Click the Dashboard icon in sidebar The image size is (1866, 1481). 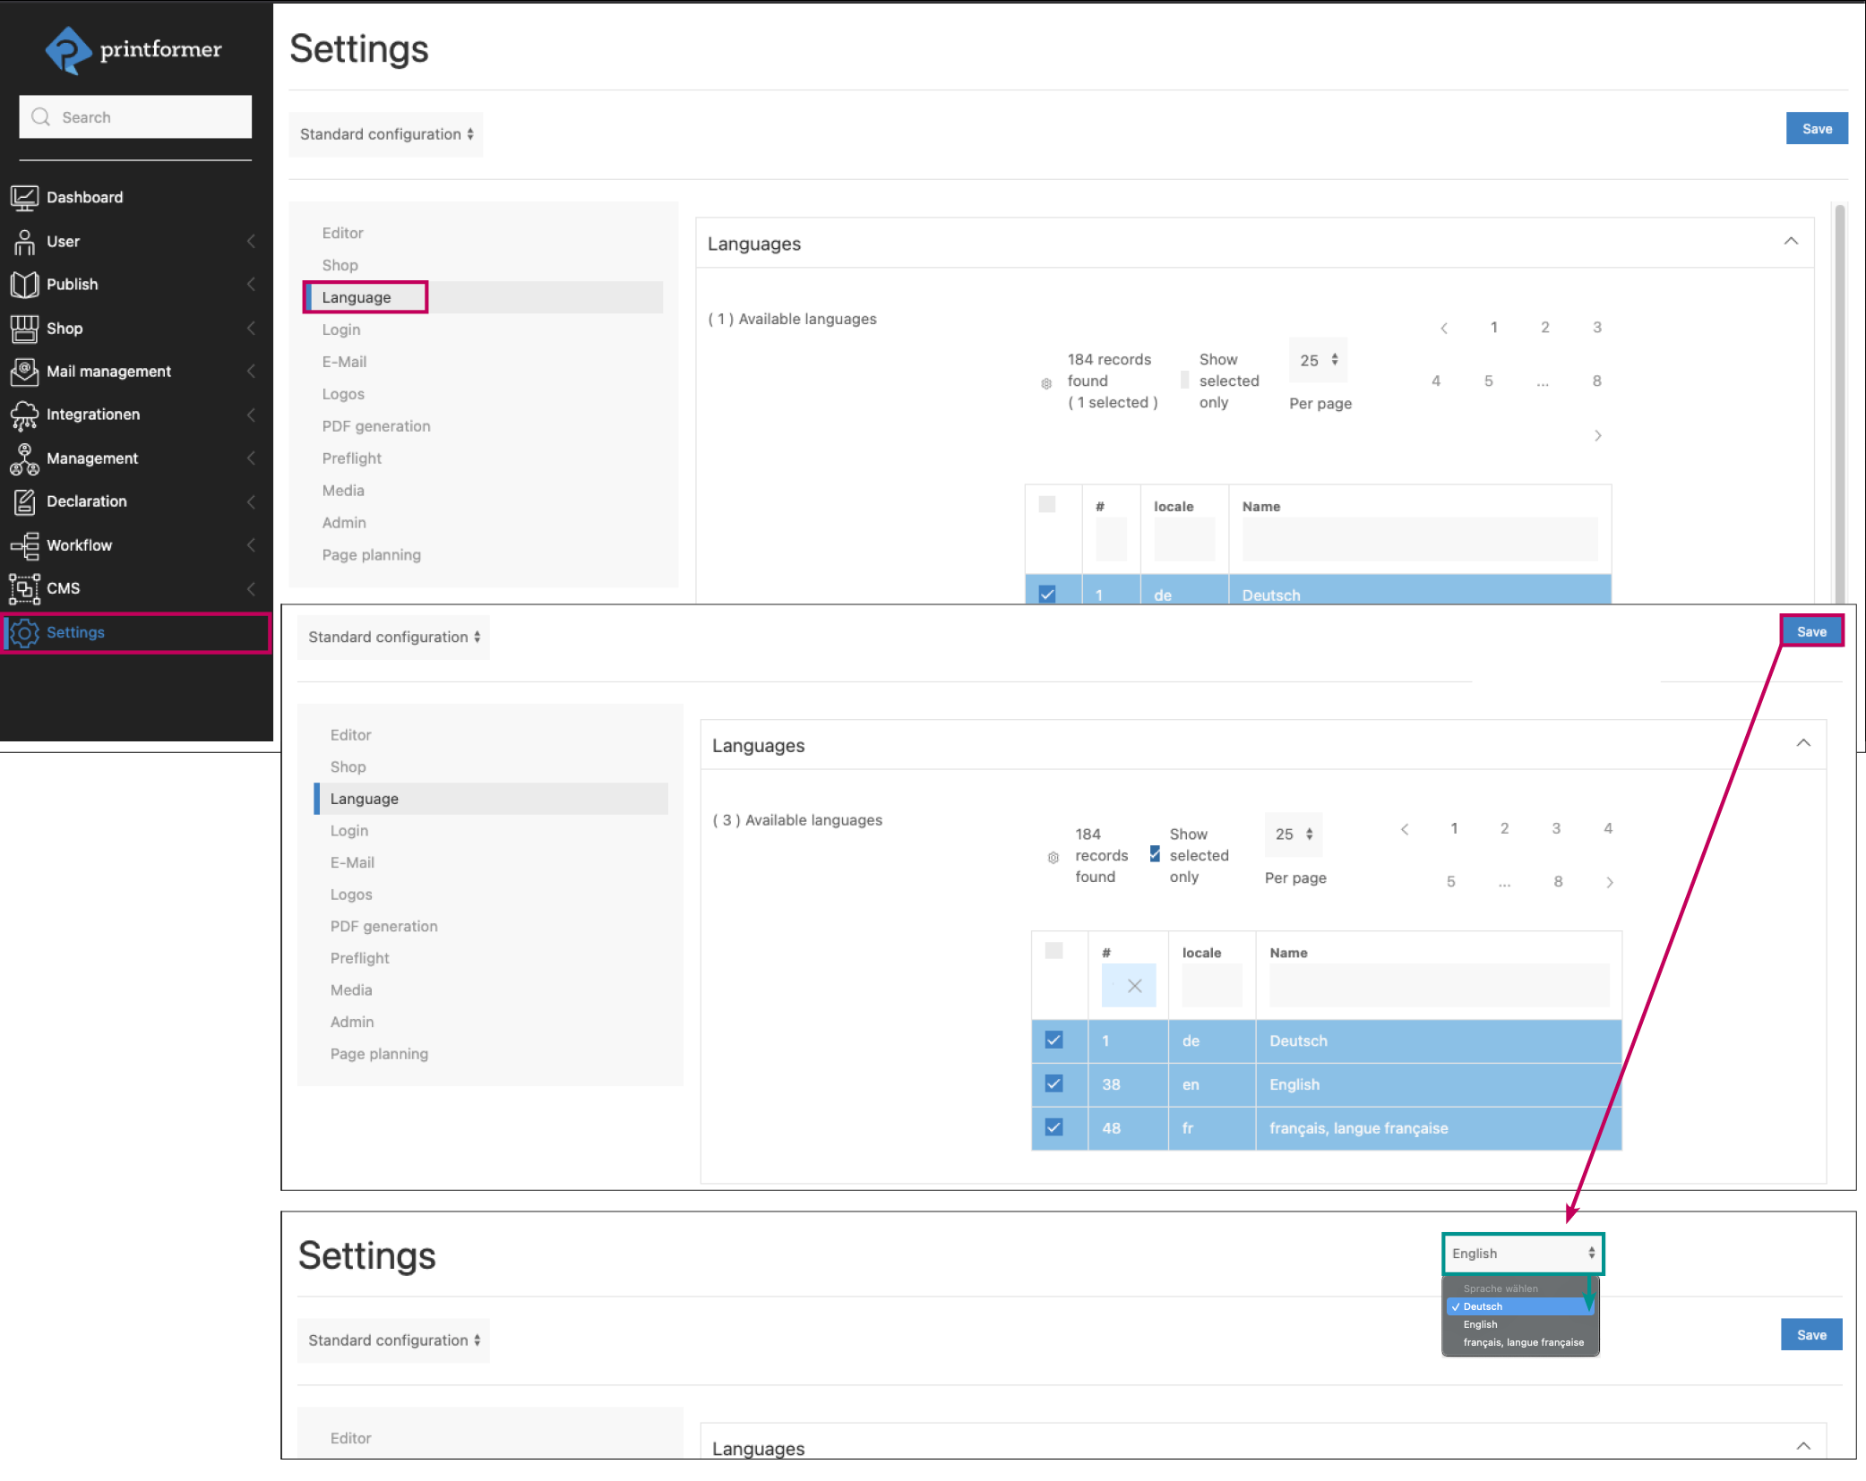coord(24,197)
